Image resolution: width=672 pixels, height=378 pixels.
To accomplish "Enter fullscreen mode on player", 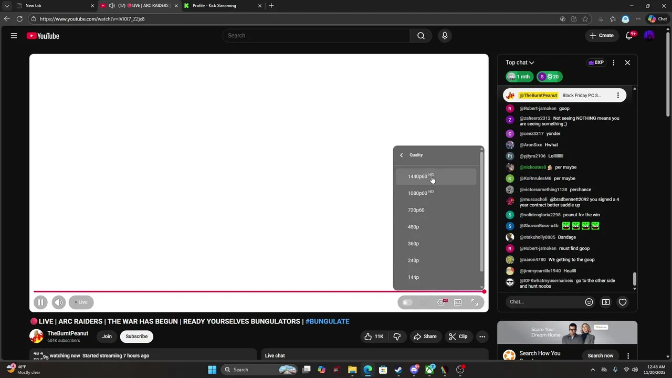I will coord(475,302).
